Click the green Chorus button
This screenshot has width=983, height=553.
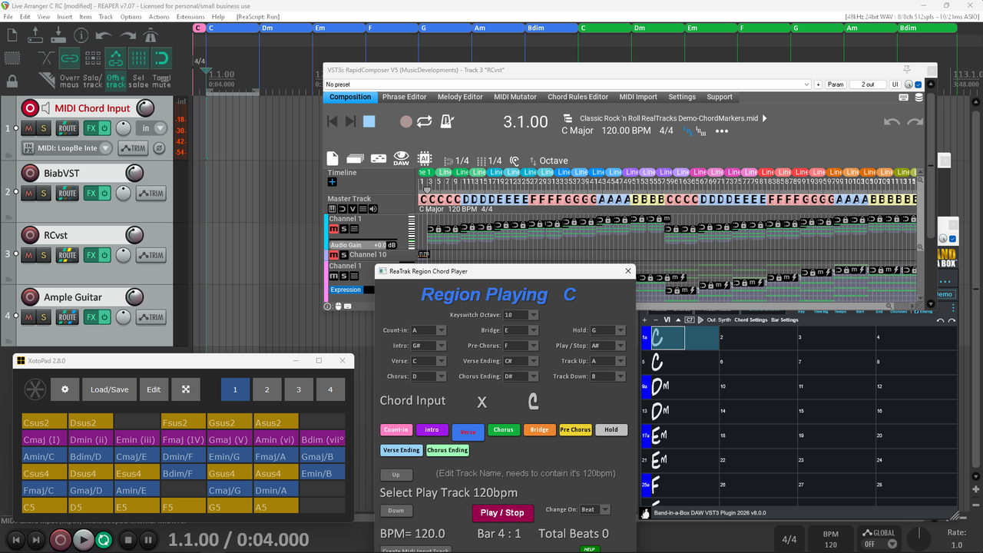[x=503, y=430]
